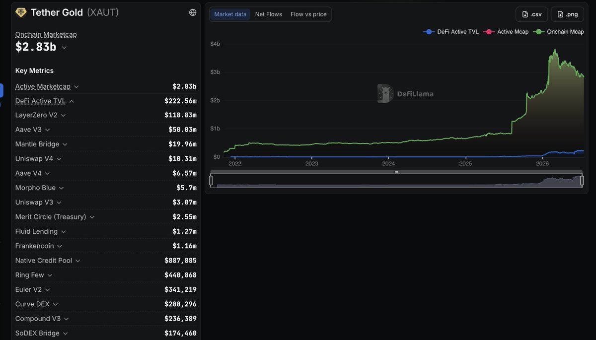Export chart as .png
The width and height of the screenshot is (596, 340).
click(567, 14)
